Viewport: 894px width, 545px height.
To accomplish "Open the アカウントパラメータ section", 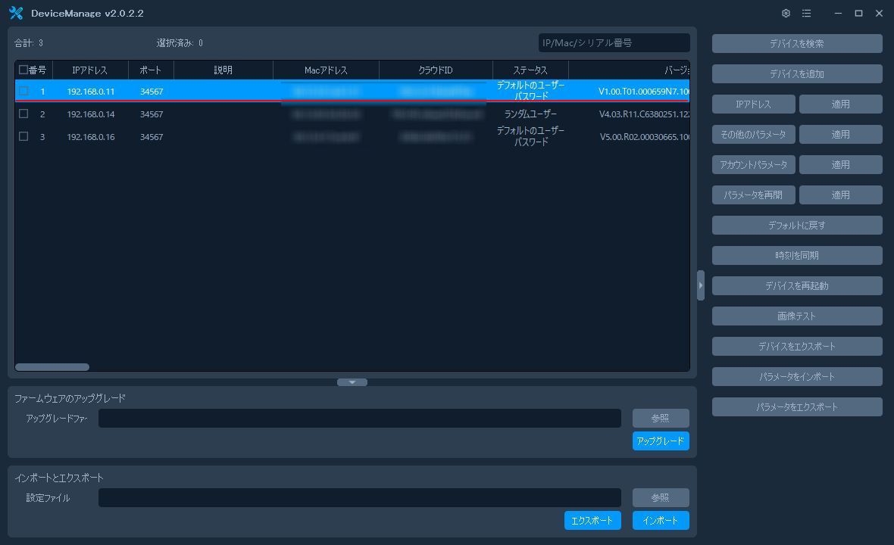I will [753, 165].
